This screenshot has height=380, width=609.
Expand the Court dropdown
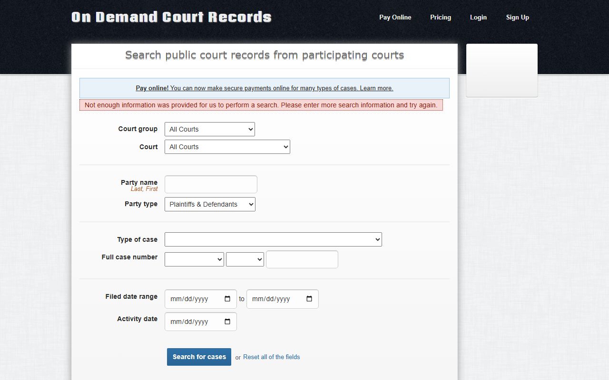pyautogui.click(x=227, y=147)
